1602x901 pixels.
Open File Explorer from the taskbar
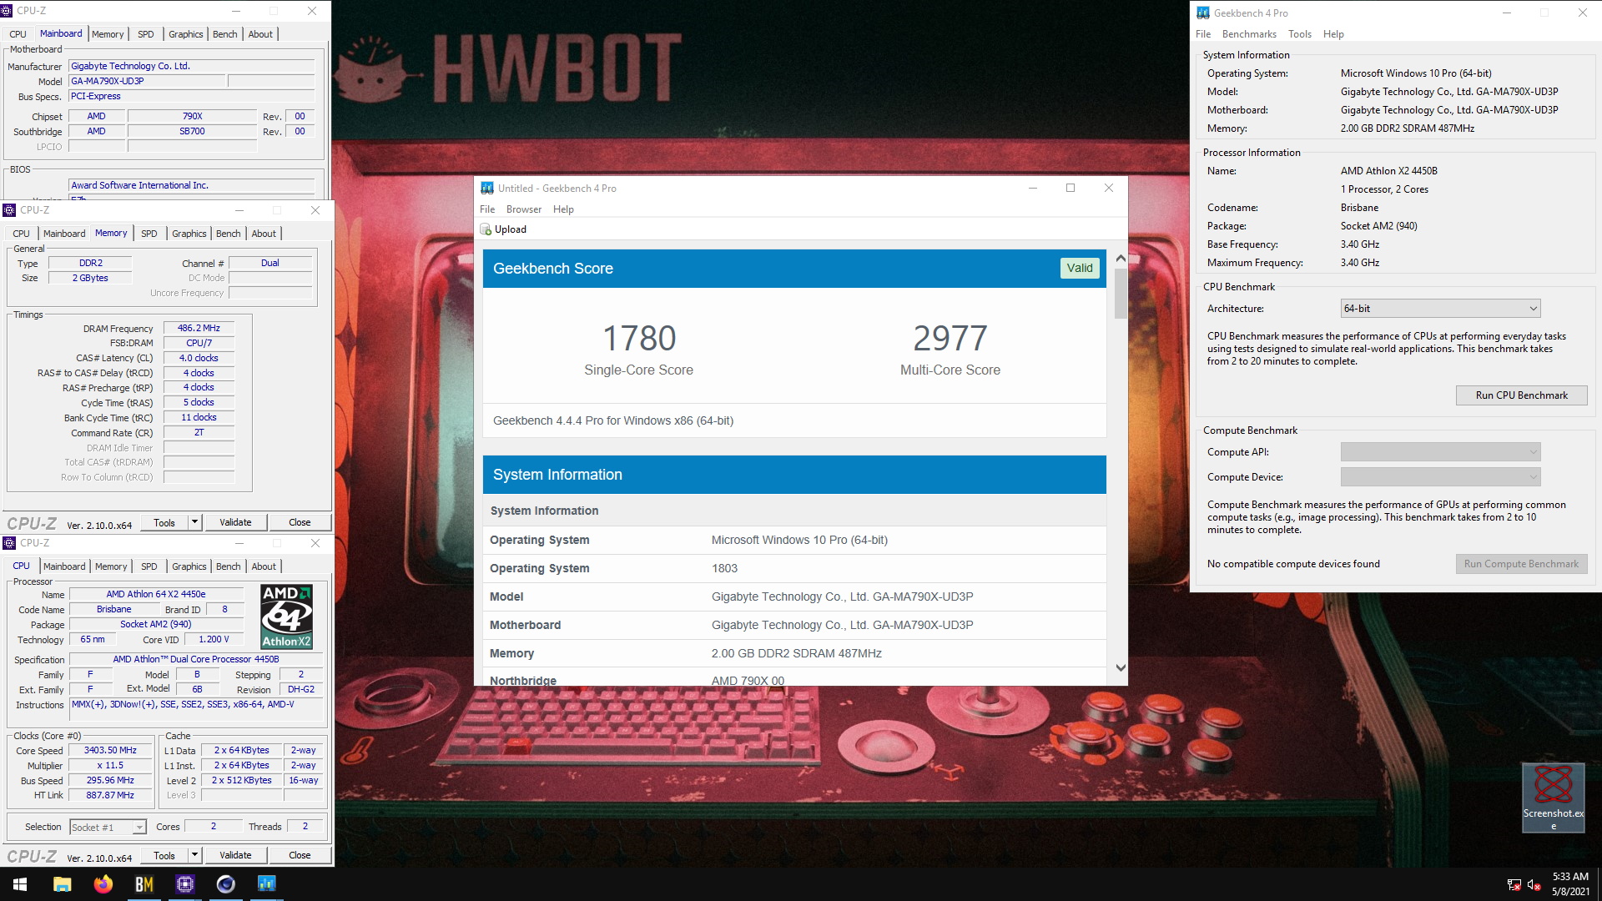click(63, 884)
